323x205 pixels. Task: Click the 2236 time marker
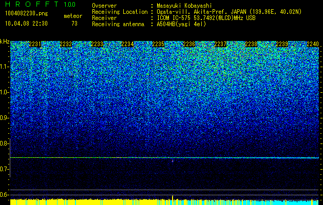pos(189,44)
